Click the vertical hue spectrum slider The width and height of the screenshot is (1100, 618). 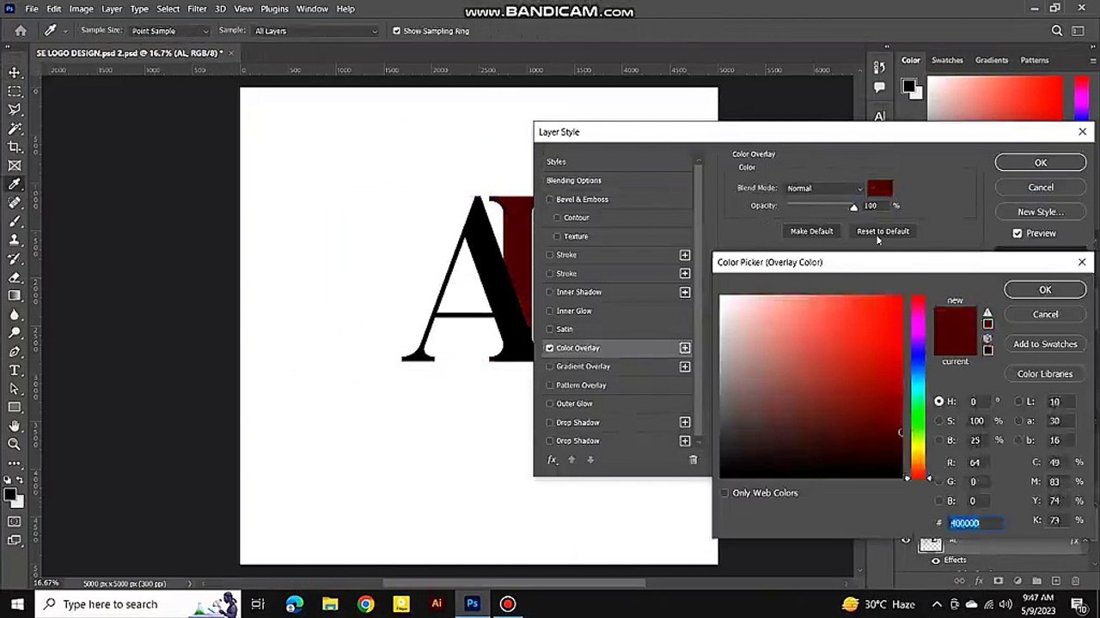[918, 387]
